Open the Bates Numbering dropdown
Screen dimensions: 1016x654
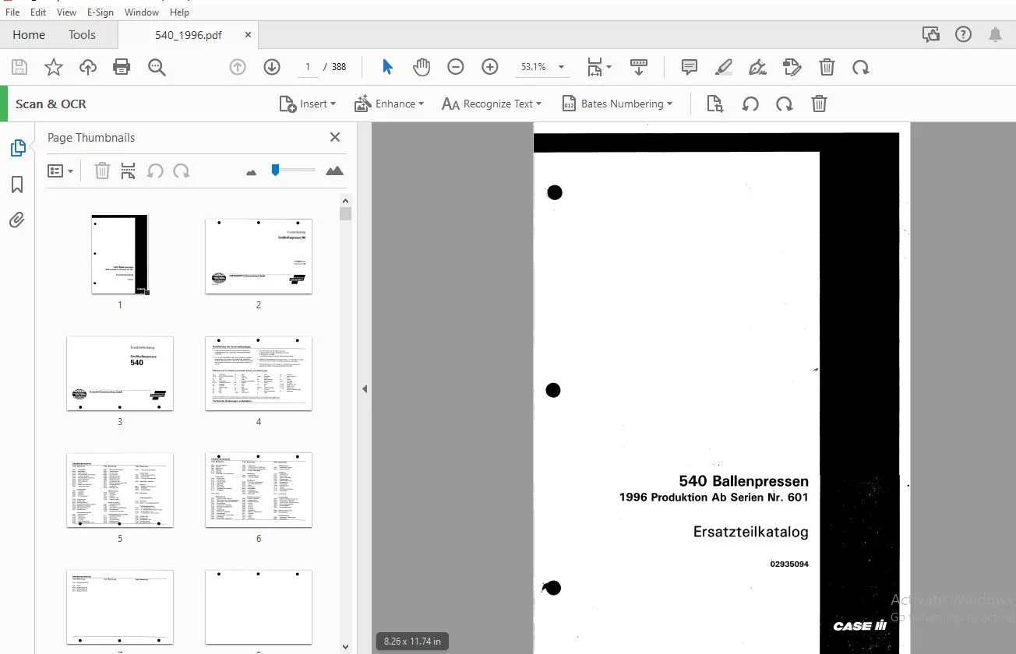click(616, 104)
